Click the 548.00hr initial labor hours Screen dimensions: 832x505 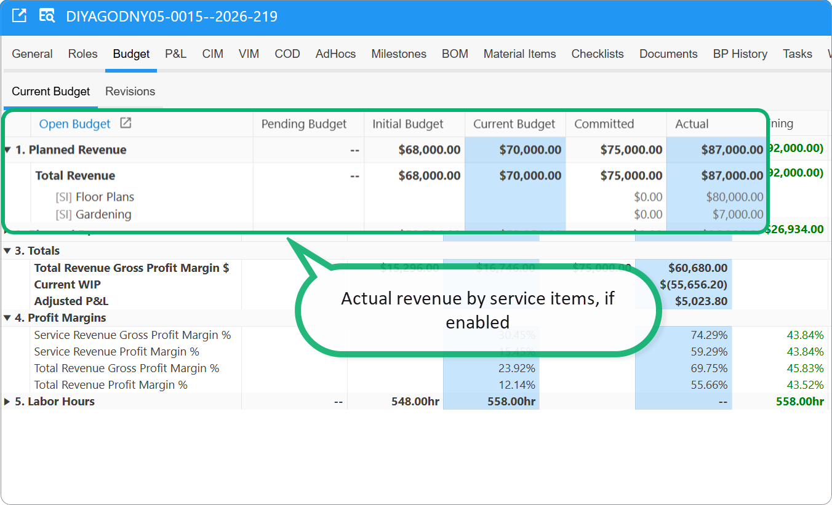[415, 402]
